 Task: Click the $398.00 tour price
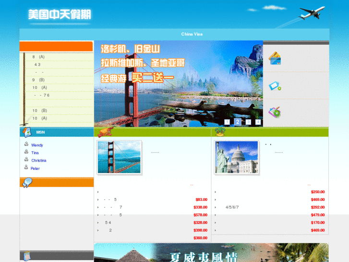[x=200, y=230]
